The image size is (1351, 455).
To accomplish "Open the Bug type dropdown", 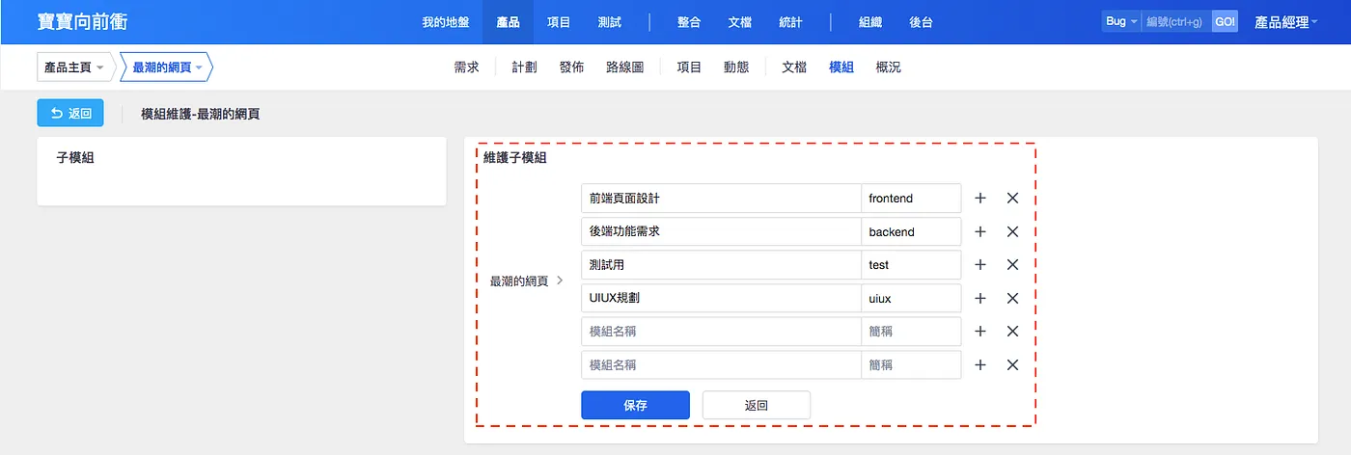I will click(1121, 21).
